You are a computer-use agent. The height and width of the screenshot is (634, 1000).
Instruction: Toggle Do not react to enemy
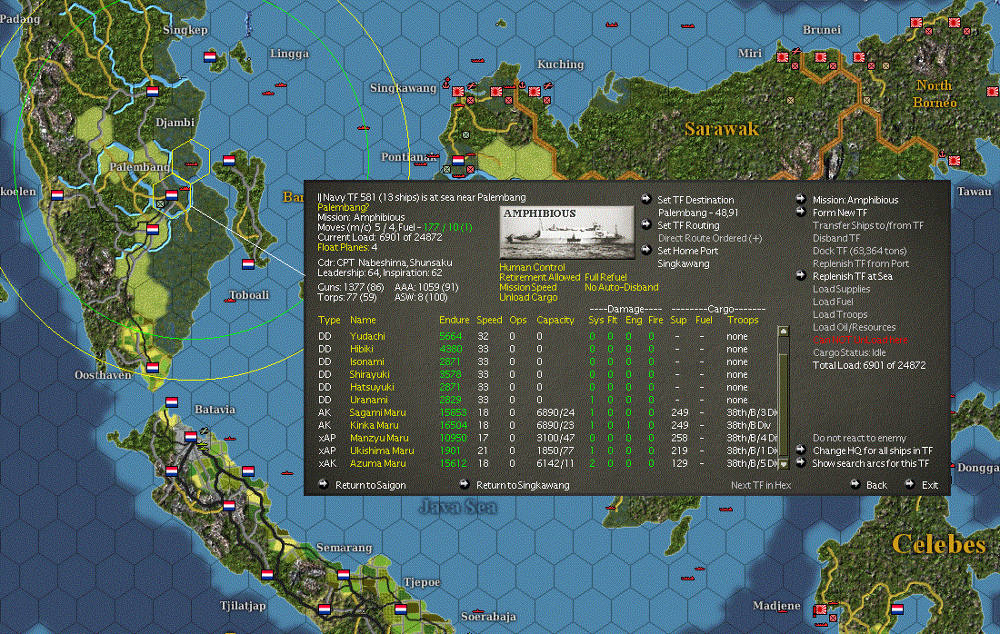click(x=859, y=438)
